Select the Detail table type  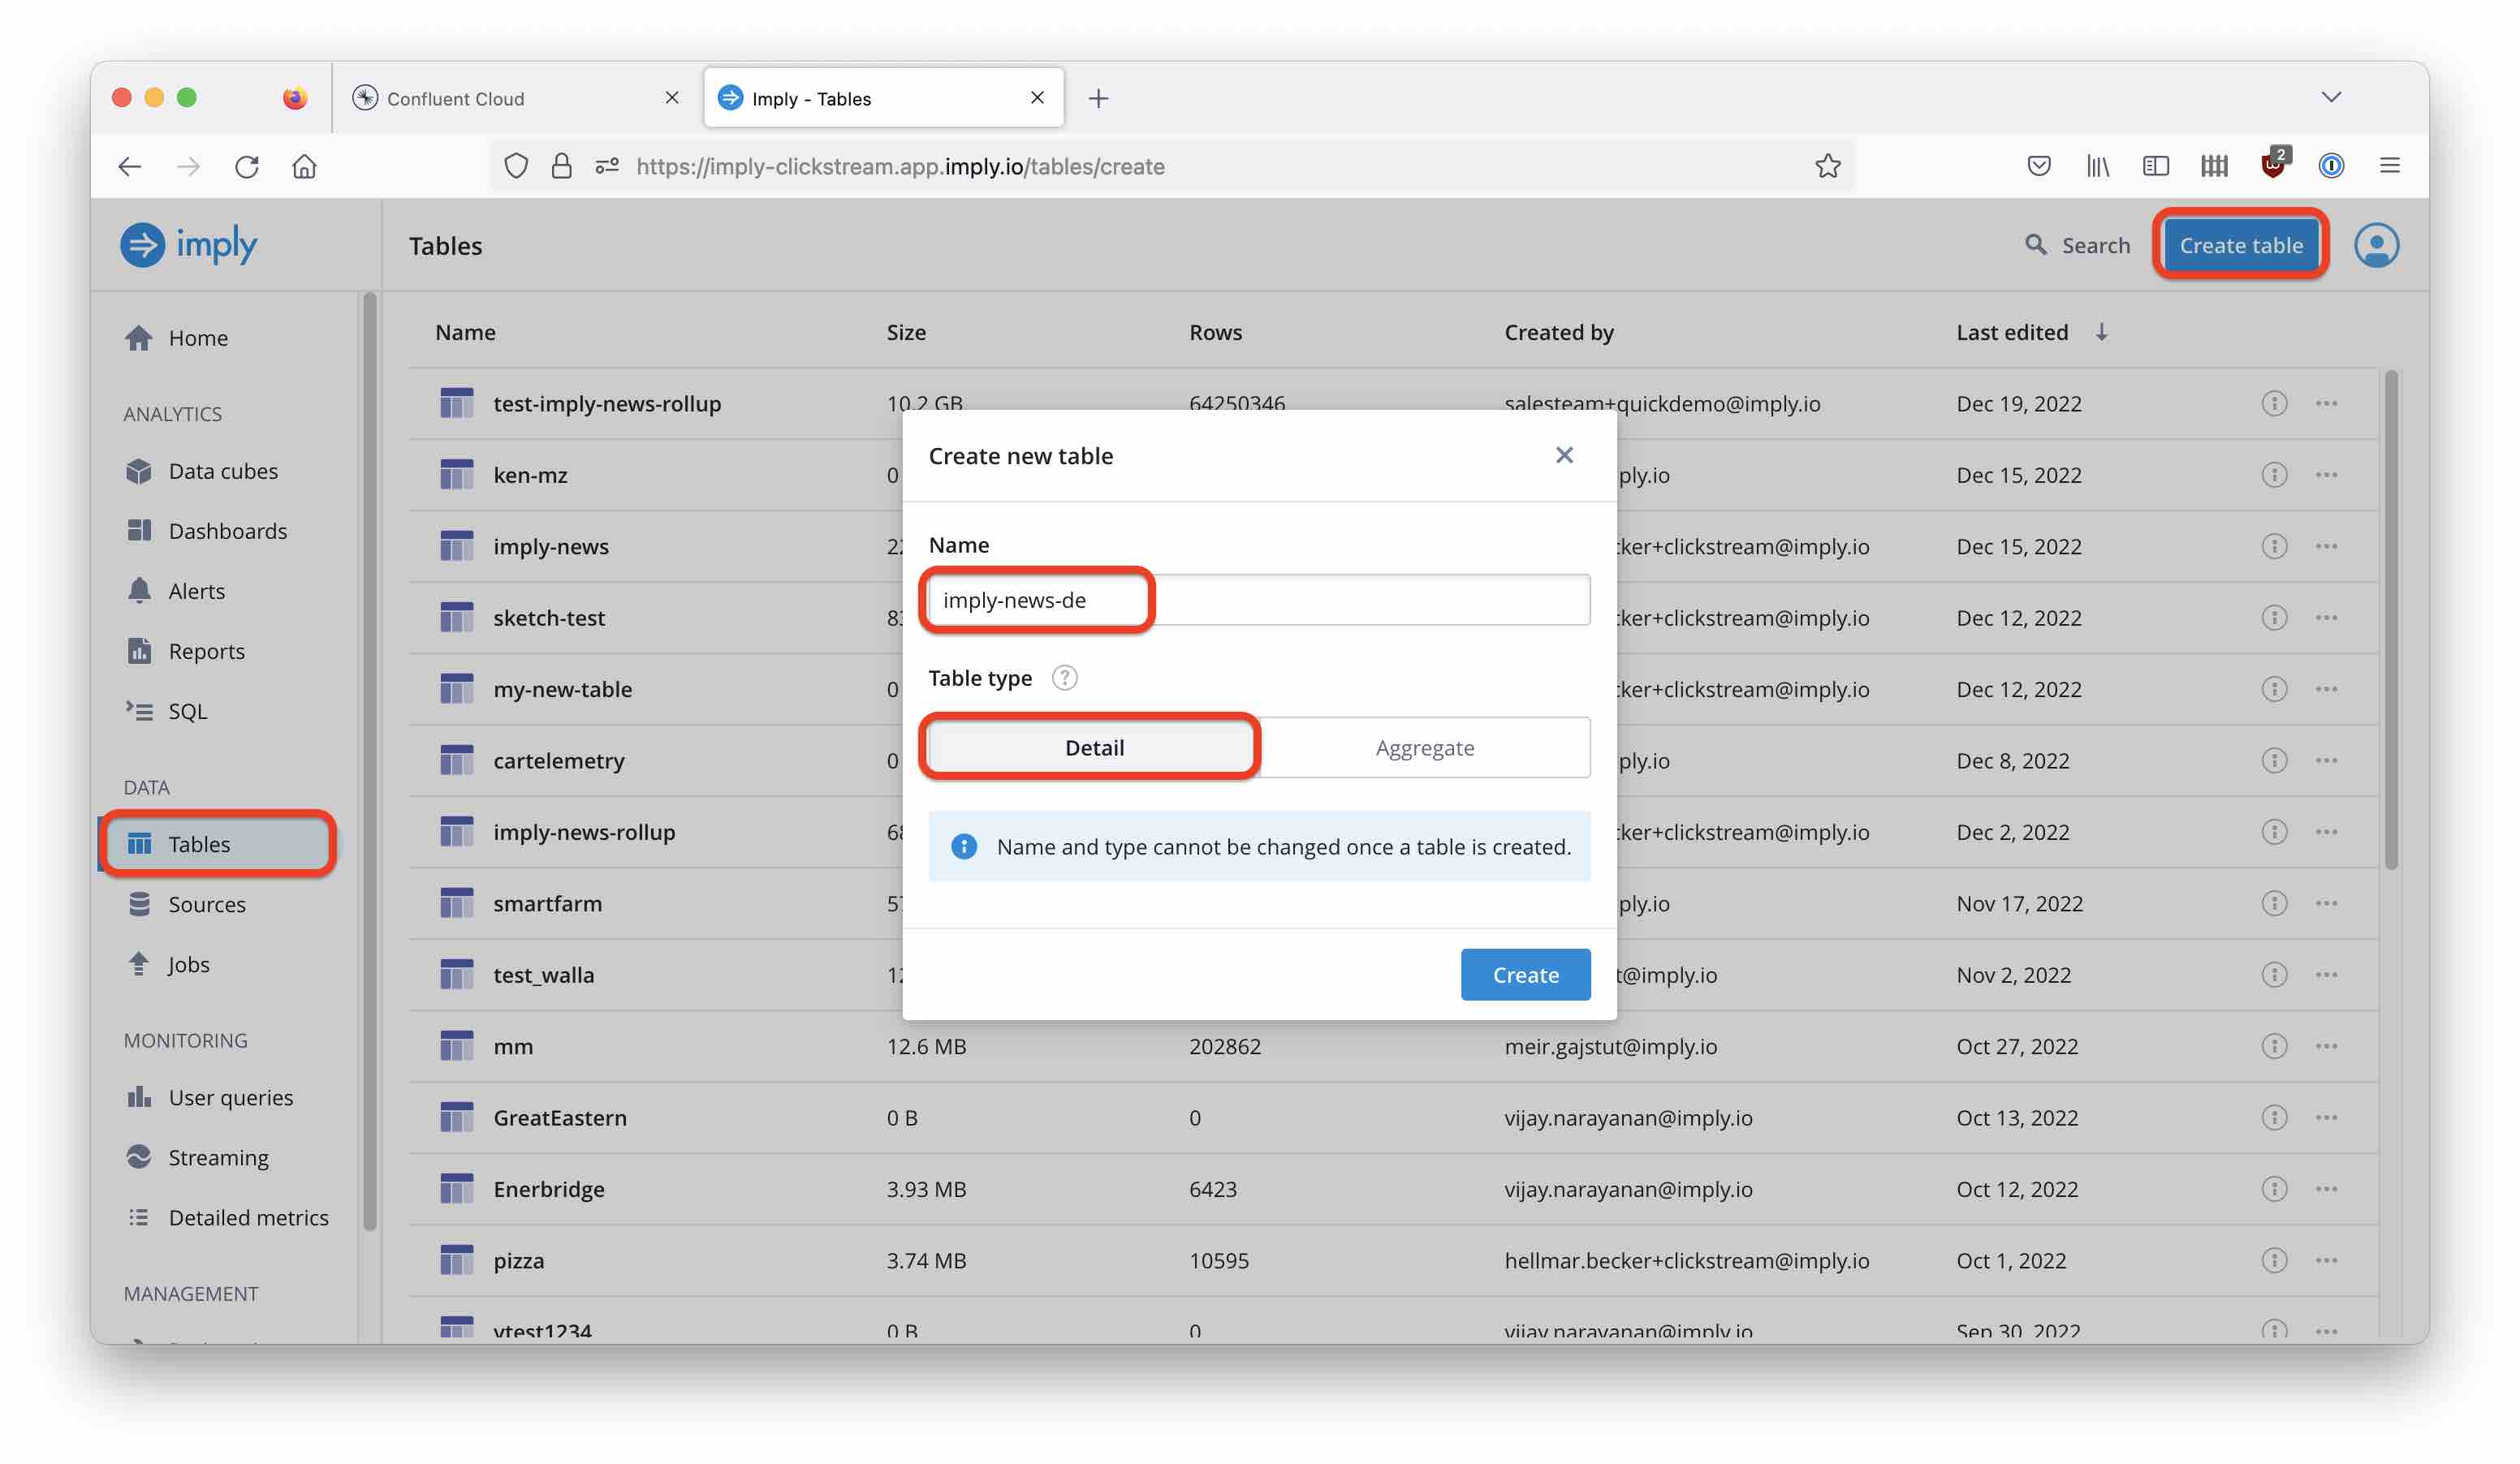click(x=1094, y=747)
